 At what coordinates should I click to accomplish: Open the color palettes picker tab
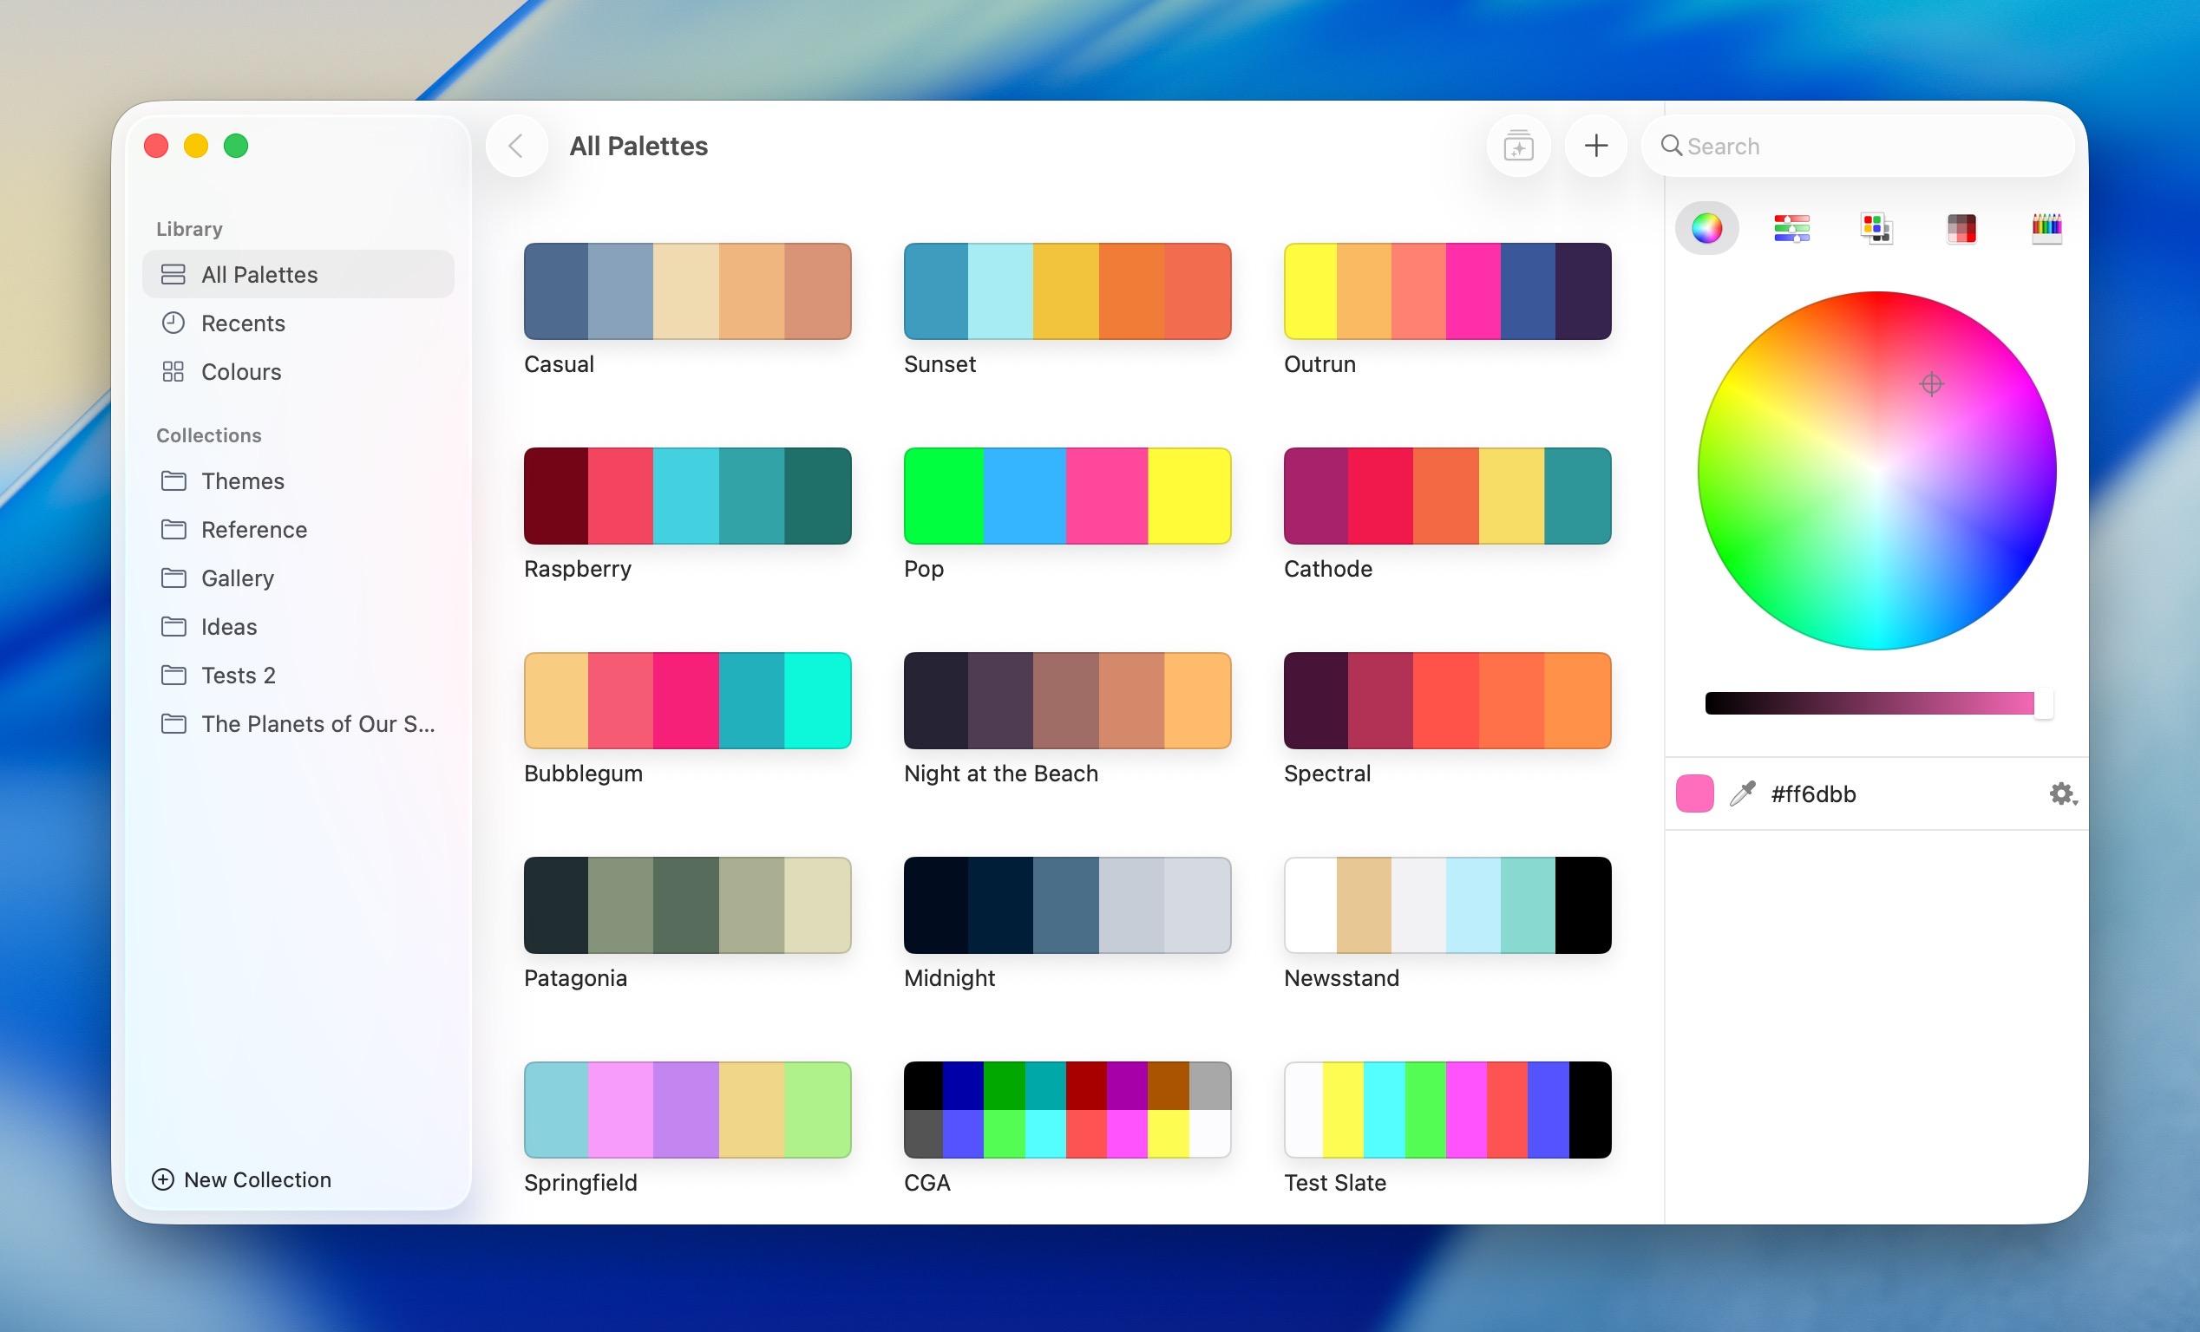pos(1876,229)
